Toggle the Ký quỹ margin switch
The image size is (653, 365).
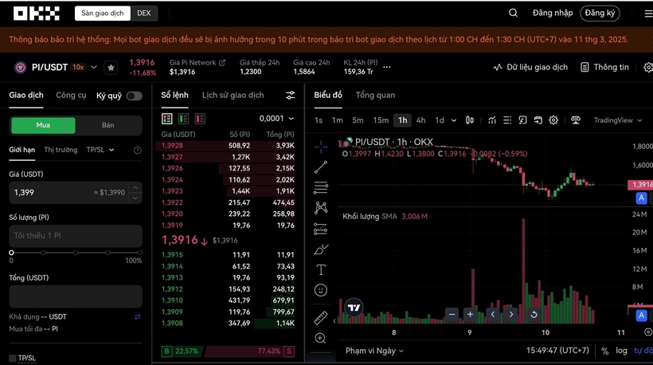tap(134, 96)
